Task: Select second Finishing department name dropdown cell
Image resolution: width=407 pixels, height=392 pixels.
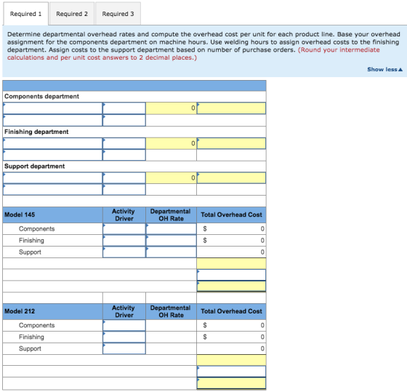Action: [52, 155]
